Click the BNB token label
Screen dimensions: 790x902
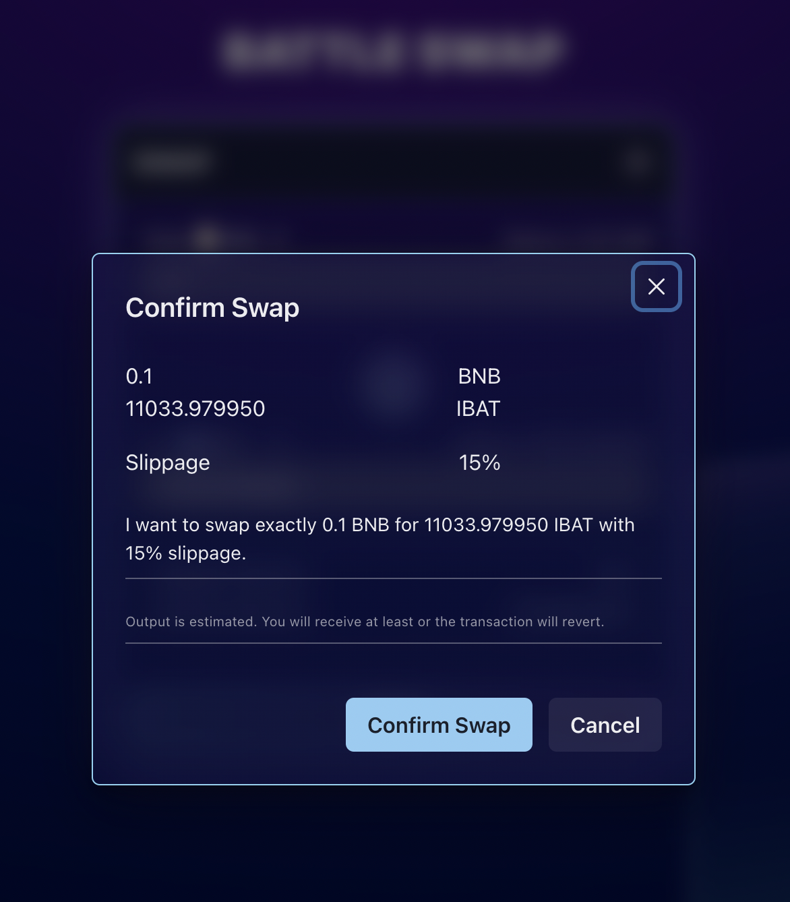coord(479,376)
